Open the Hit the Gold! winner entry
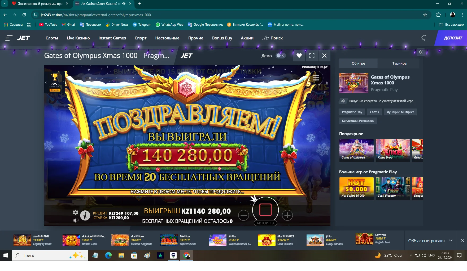Screen dimensions: 467x271 point(84,240)
